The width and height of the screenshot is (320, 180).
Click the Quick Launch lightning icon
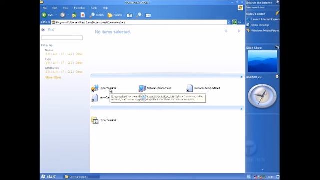coord(277,13)
